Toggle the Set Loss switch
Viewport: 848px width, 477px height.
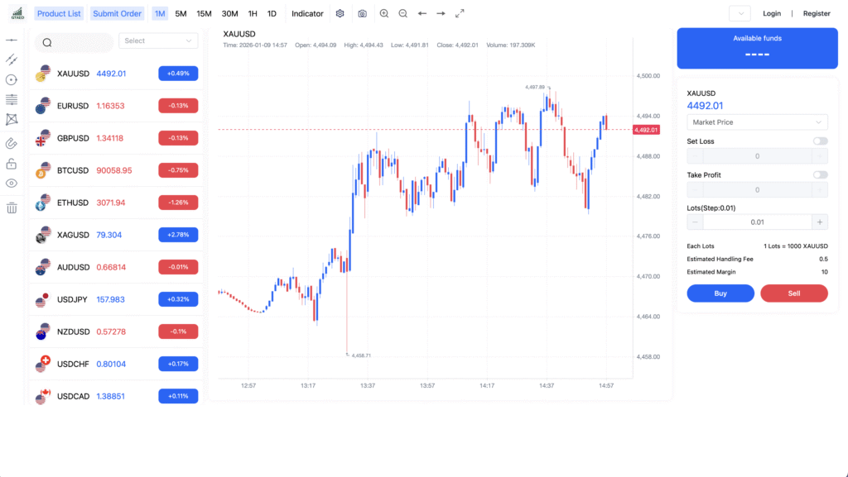point(820,141)
